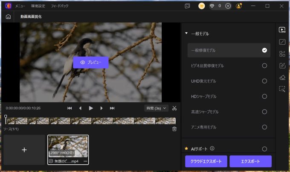Viewport: 290px width, 172px height.
Task: Click the timeline playhead marker
Action: tap(6, 117)
